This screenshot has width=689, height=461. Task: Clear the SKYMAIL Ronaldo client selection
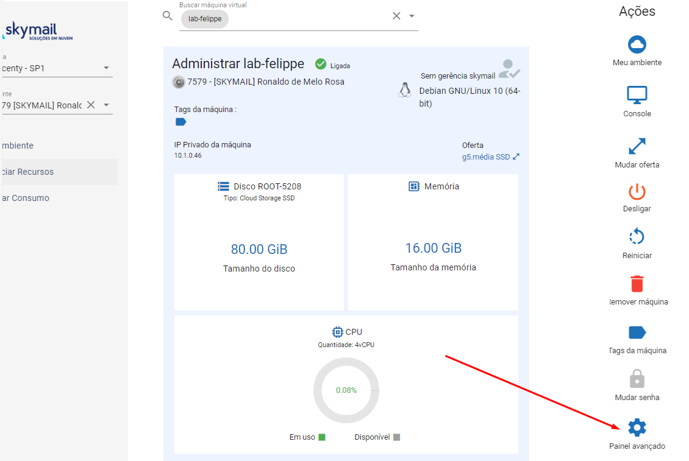click(x=90, y=105)
